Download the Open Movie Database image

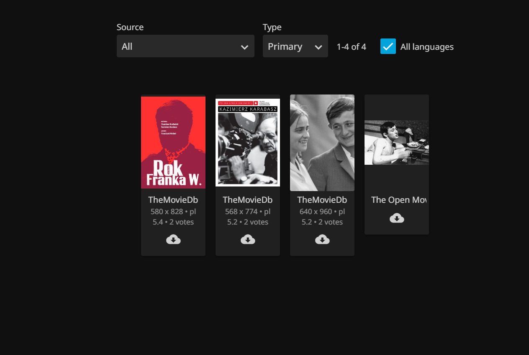pyautogui.click(x=397, y=218)
